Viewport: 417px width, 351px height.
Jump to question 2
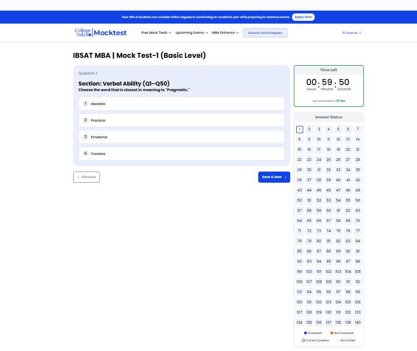coord(309,129)
